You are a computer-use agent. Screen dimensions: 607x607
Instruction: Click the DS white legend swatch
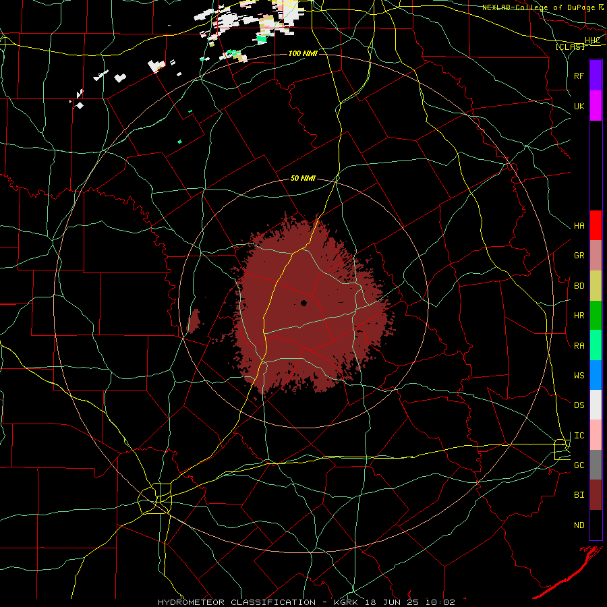[x=596, y=405]
